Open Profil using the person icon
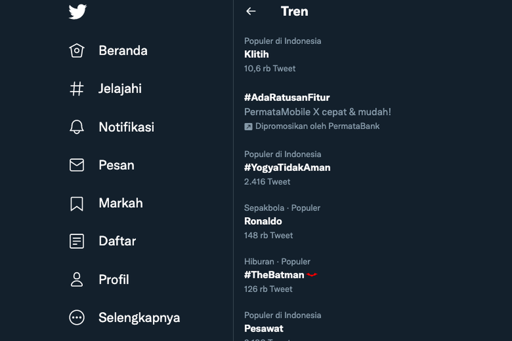The height and width of the screenshot is (341, 512). pos(77,279)
